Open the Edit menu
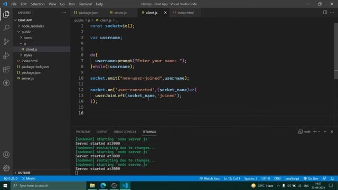This screenshot has height=190, width=338. (23, 4)
